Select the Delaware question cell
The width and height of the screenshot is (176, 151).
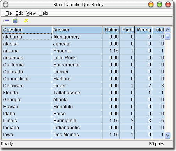click(27, 86)
